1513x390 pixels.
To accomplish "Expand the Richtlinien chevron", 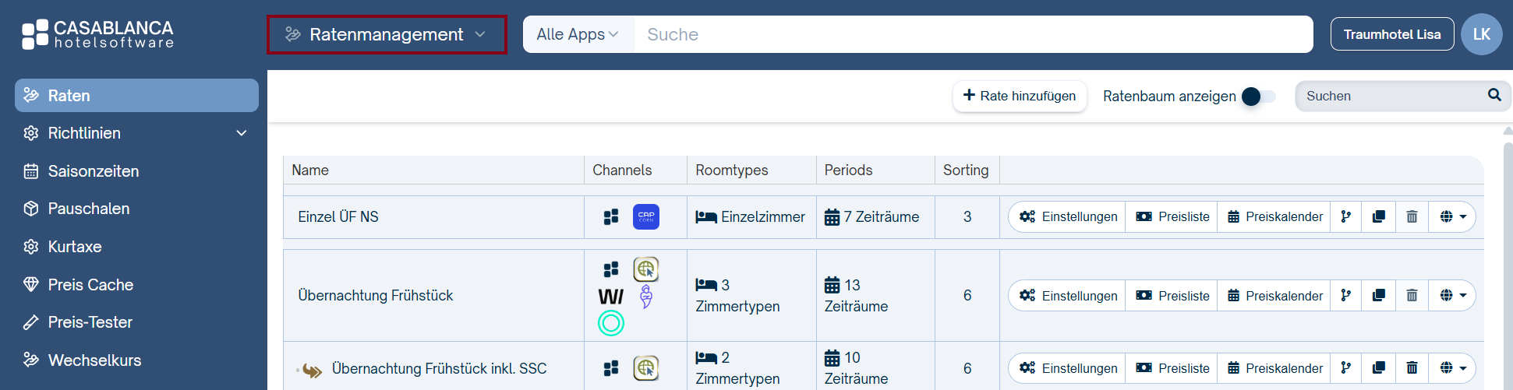I will tap(242, 133).
